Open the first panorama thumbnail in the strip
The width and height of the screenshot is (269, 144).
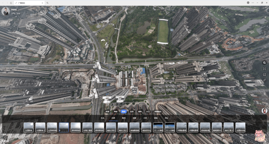(x=28, y=127)
